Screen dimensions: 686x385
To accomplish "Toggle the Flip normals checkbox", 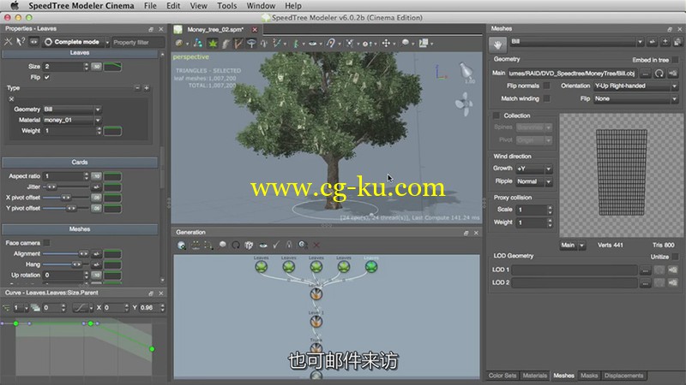I will tap(546, 86).
